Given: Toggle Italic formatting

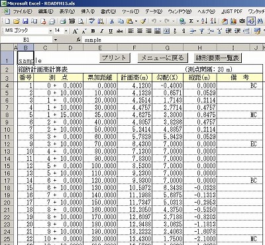Looking at the screenshot, I should point(102,31).
